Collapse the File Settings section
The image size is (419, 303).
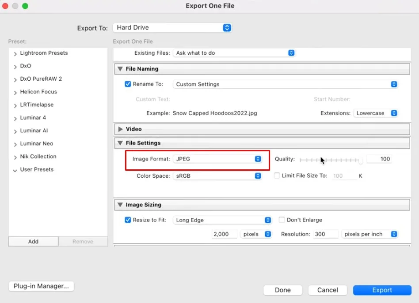[x=120, y=143]
